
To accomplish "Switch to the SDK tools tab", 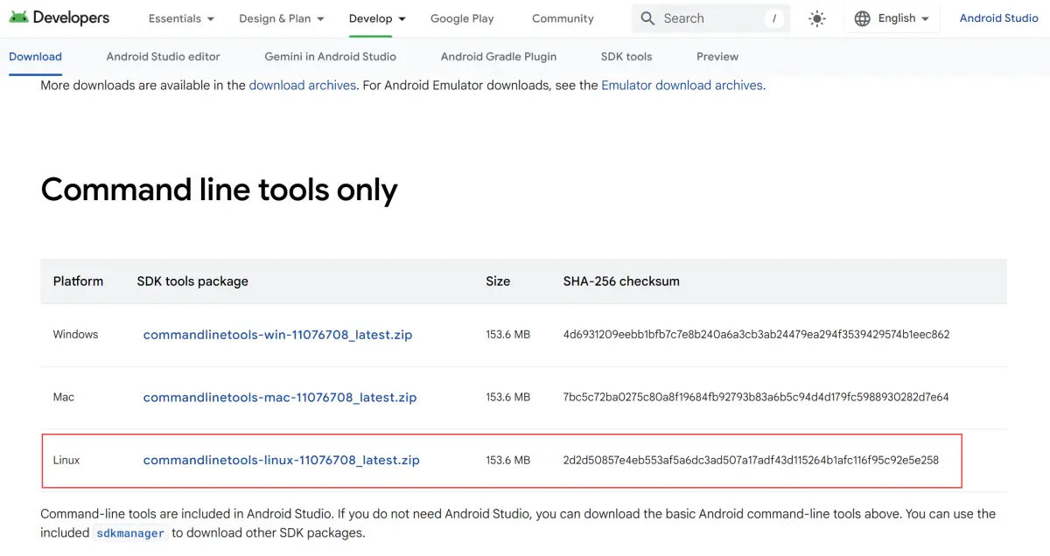I will click(x=626, y=56).
